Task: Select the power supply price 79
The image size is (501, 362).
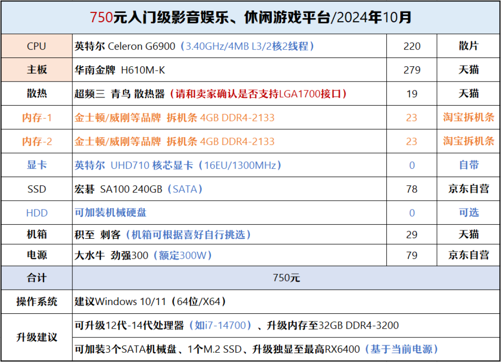Action: (x=411, y=255)
